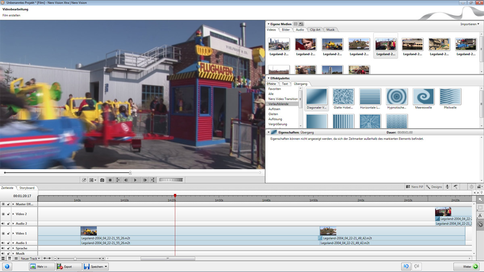The height and width of the screenshot is (272, 484).
Task: Switch to the Effekte tab
Action: pos(271,84)
